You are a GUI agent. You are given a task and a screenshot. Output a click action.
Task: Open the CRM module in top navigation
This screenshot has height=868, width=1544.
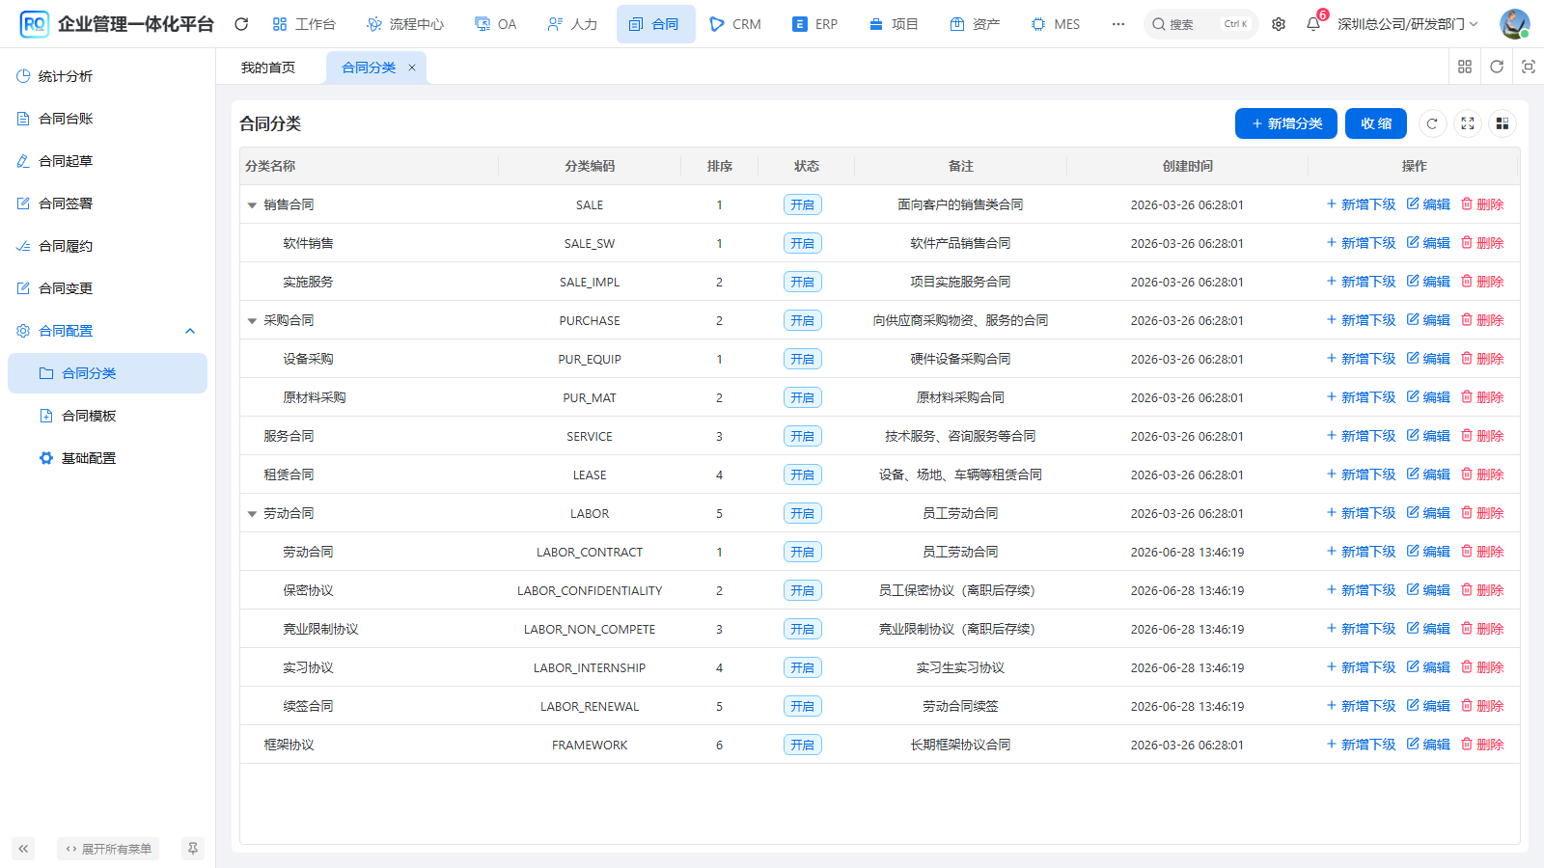[x=735, y=24]
